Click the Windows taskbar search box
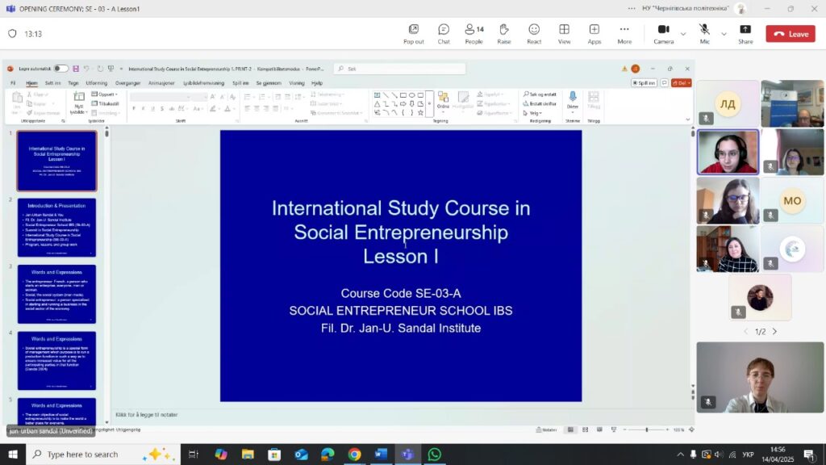This screenshot has height=465, width=826. point(102,454)
